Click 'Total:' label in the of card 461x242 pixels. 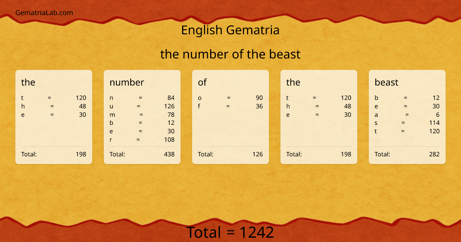tap(206, 154)
